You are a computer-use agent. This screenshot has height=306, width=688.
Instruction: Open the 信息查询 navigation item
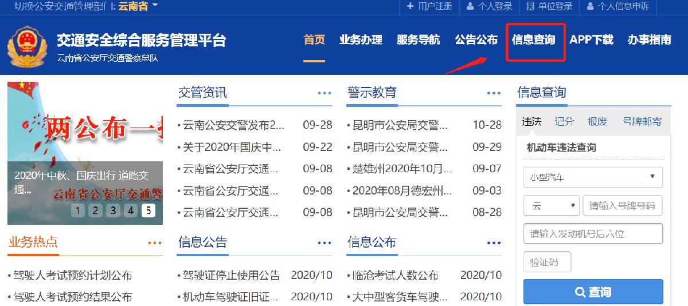coord(534,40)
